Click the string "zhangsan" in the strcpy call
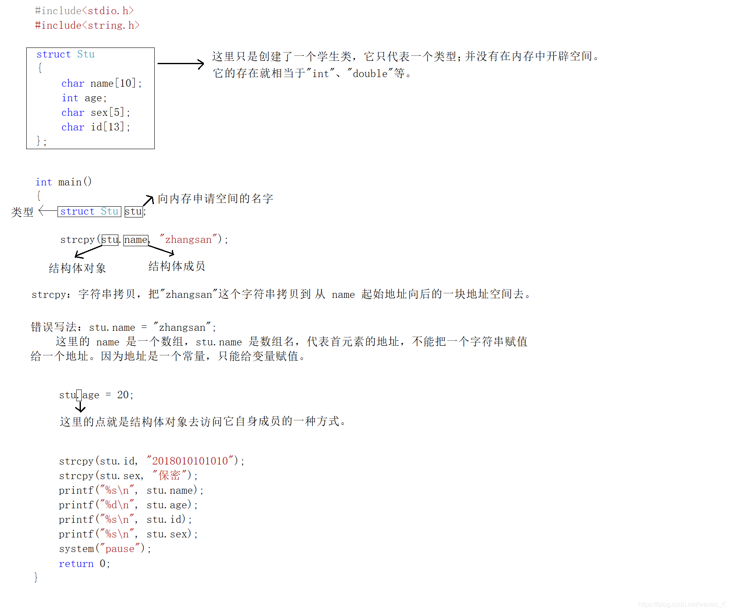 tap(188, 240)
